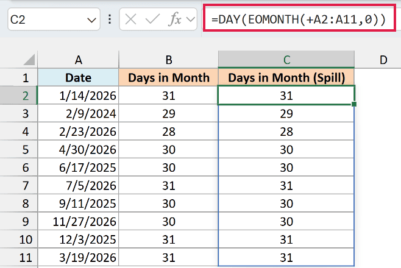The width and height of the screenshot is (401, 268).
Task: Click cell C2 showing 31
Action: [x=286, y=95]
